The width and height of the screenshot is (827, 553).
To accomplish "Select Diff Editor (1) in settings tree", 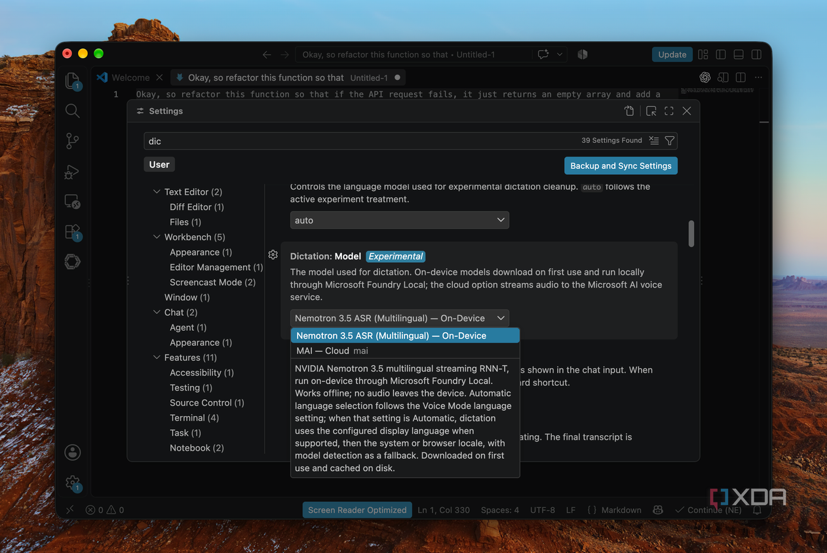I will click(x=197, y=207).
